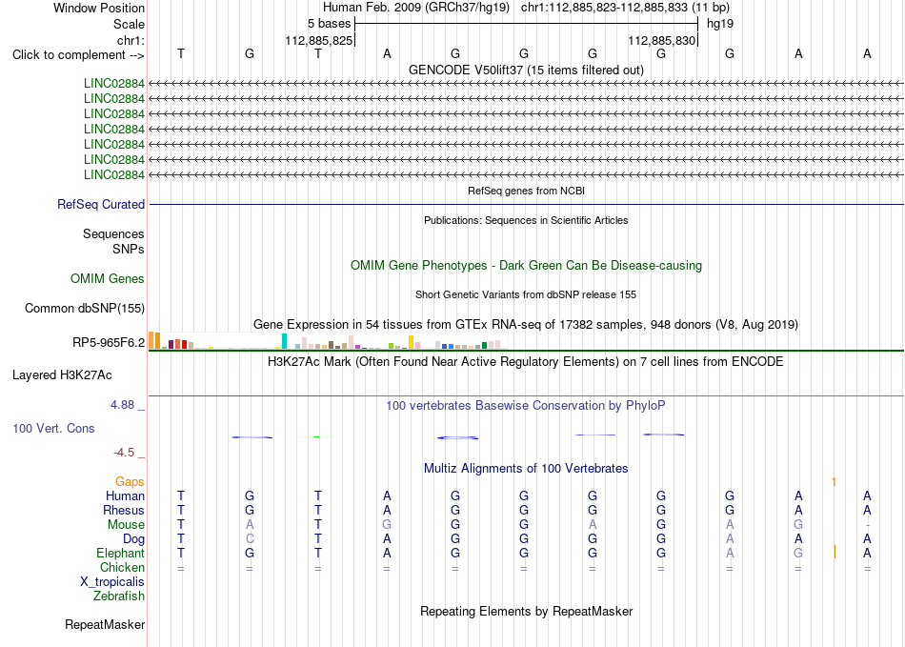Select the Window Position label

click(x=99, y=8)
